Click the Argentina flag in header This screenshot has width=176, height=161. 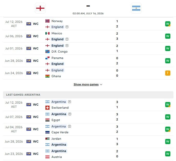(136, 8)
